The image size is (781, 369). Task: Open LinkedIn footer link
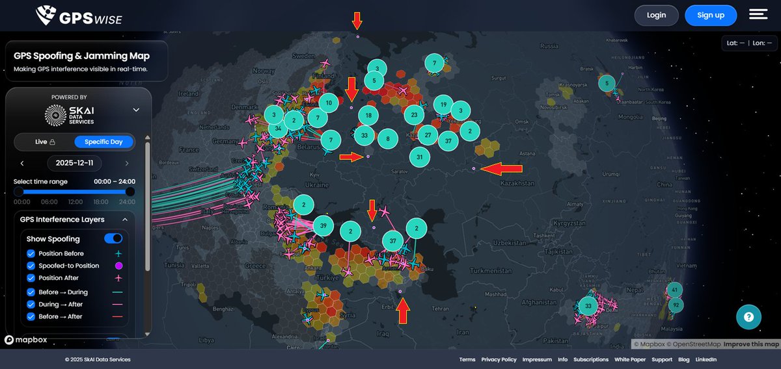[706, 359]
